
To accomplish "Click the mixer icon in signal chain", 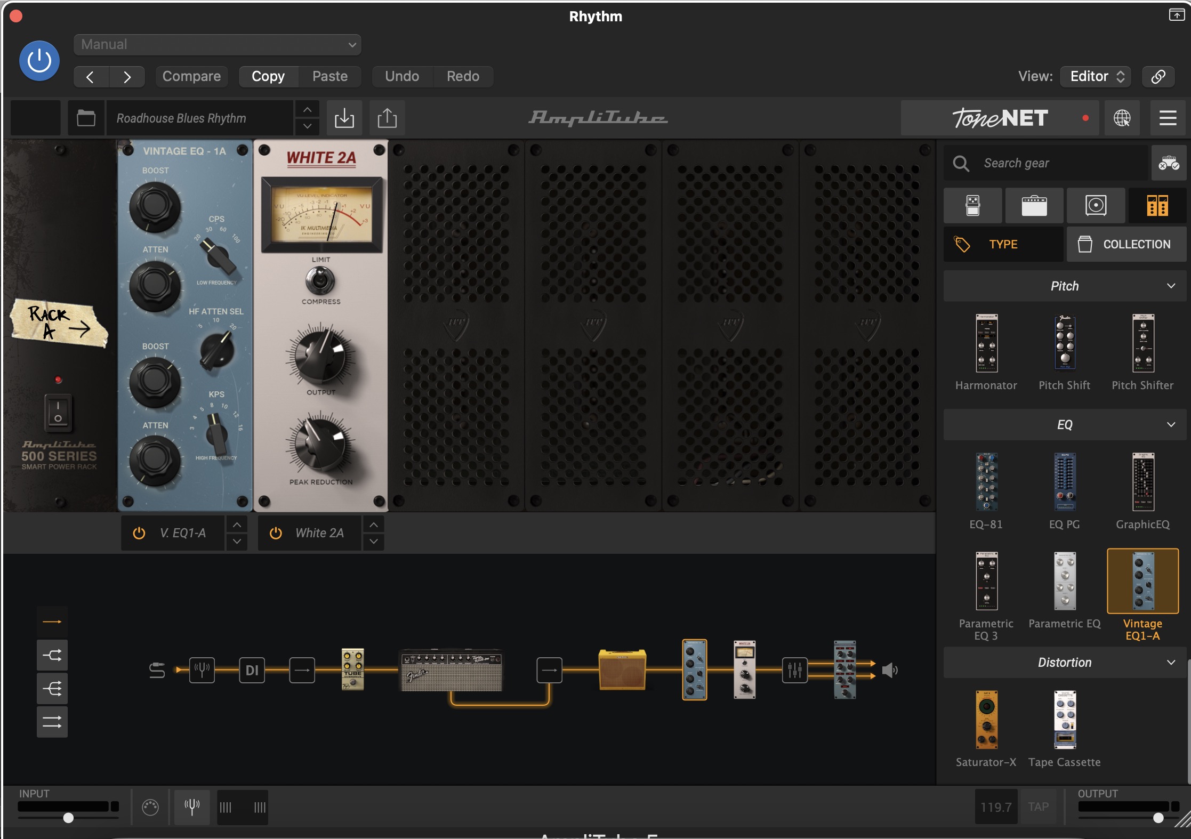I will pyautogui.click(x=794, y=670).
